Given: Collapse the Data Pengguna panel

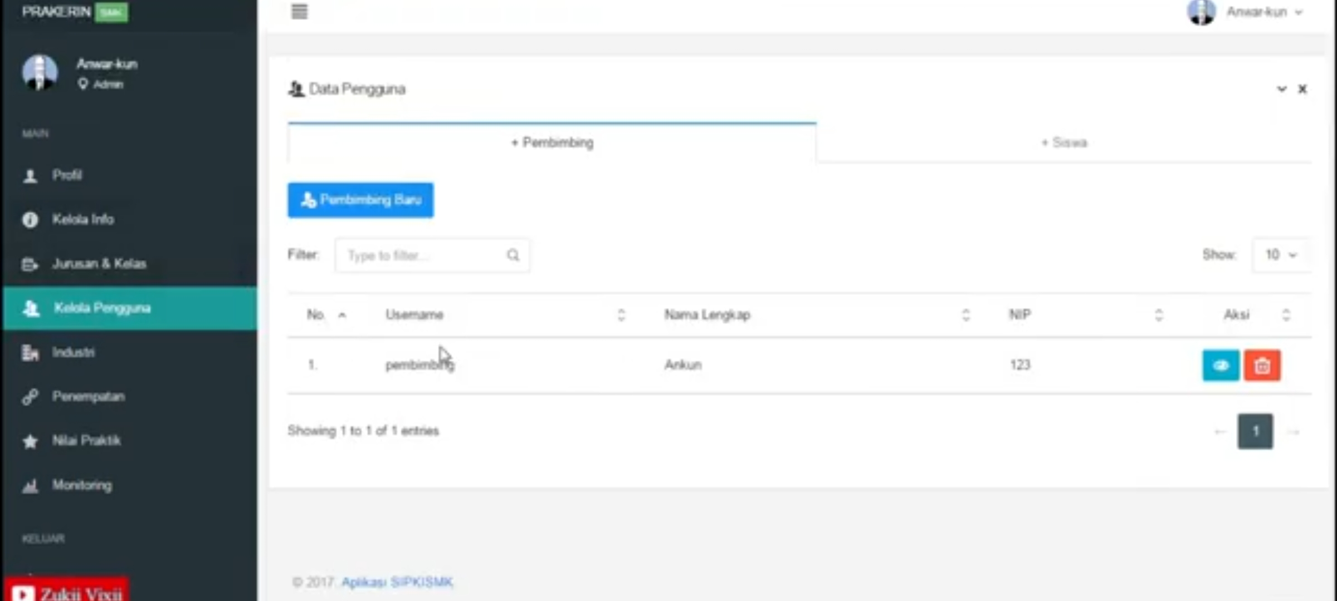Looking at the screenshot, I should click(x=1281, y=89).
